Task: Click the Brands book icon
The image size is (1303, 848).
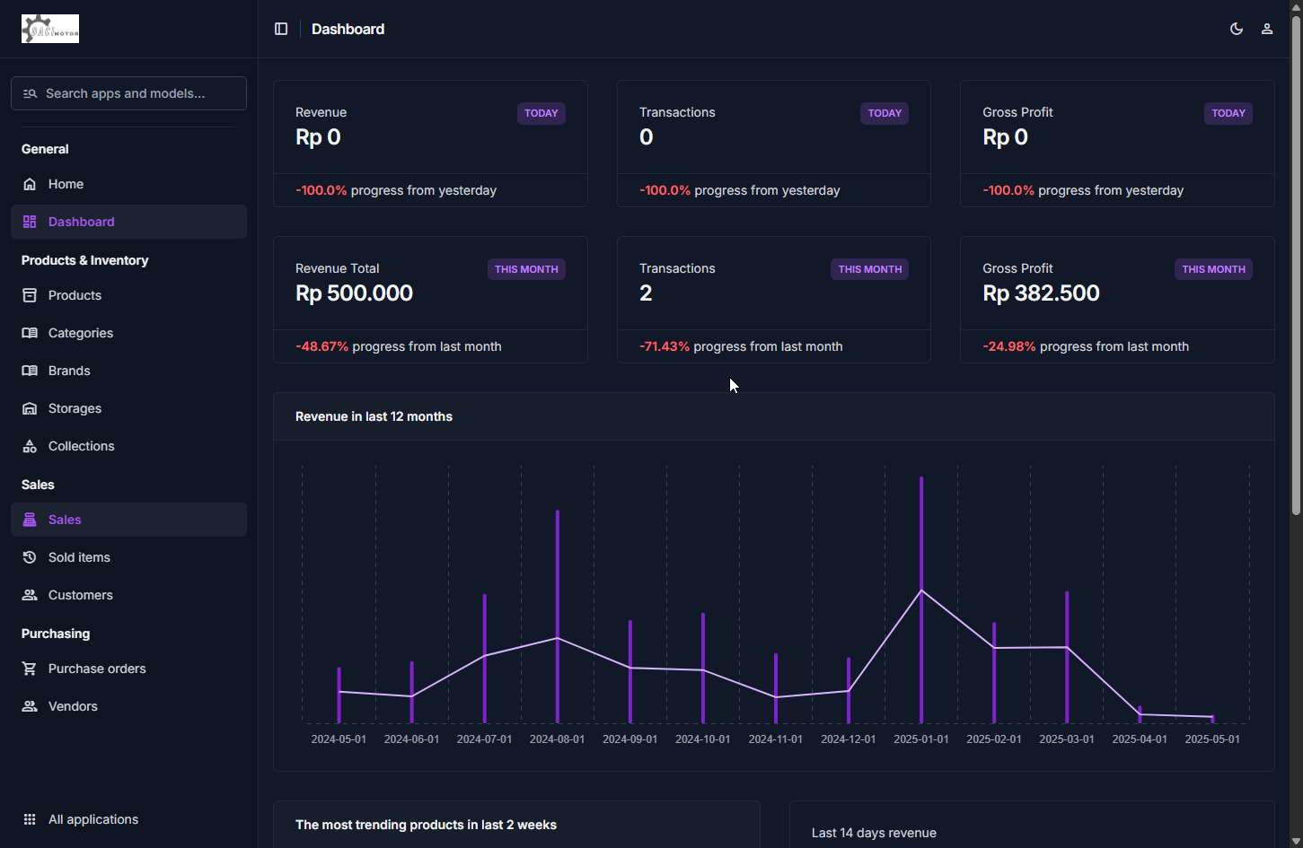Action: [30, 371]
